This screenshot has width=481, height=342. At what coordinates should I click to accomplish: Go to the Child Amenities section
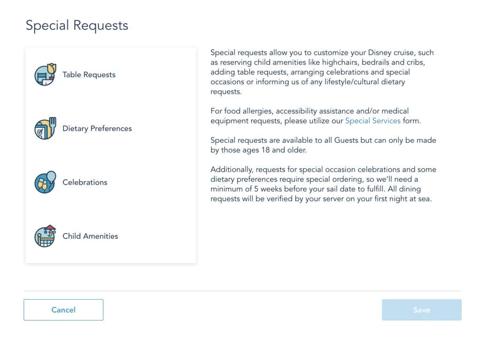coord(90,236)
